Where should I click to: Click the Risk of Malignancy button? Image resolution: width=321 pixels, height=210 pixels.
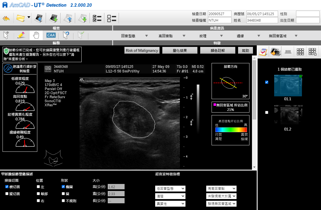[x=142, y=50]
